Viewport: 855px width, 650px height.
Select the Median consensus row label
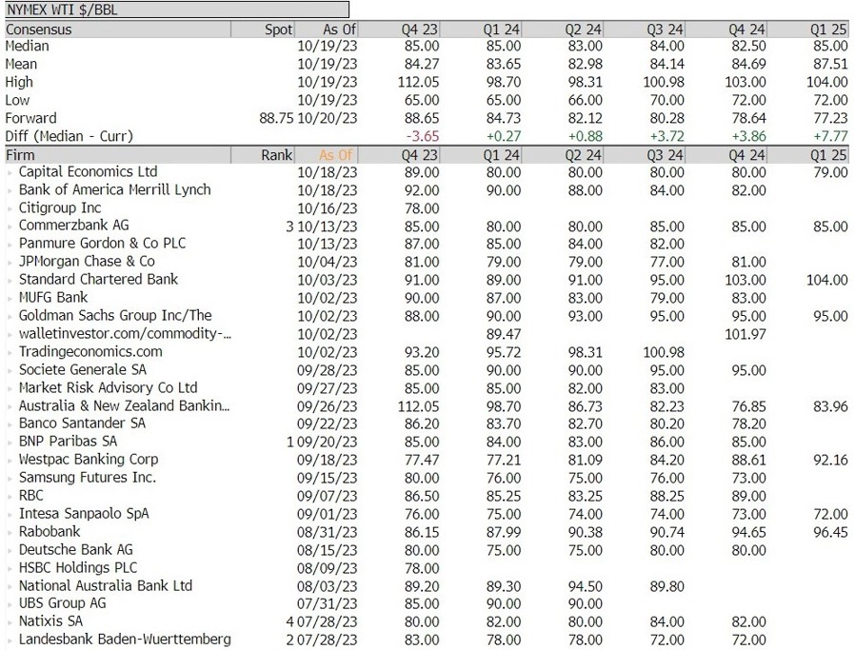click(x=28, y=46)
